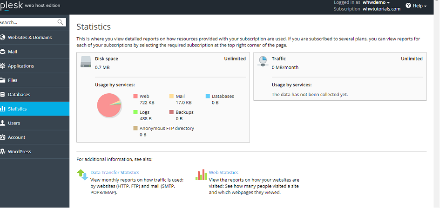Click the Users person icon
The width and height of the screenshot is (446, 208).
tap(3, 123)
